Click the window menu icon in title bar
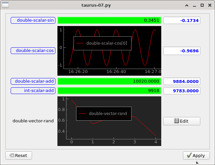Viewport: 215px width, 165px height. point(6,5)
